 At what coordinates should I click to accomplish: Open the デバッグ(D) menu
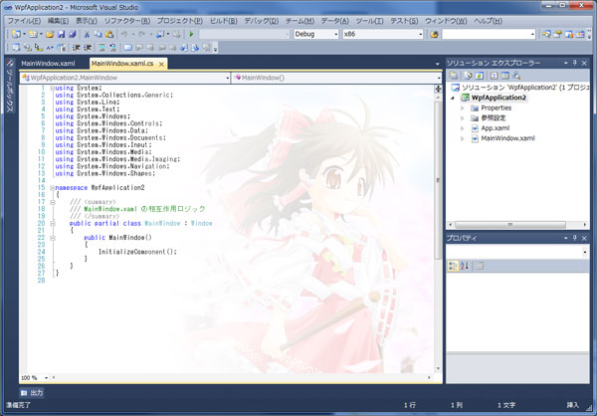click(262, 21)
